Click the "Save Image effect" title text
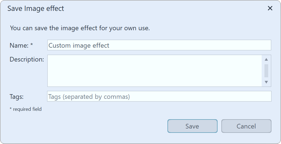 coord(36,8)
